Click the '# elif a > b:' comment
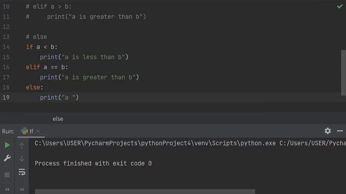Viewport: 346px width, 194px height. point(49,6)
